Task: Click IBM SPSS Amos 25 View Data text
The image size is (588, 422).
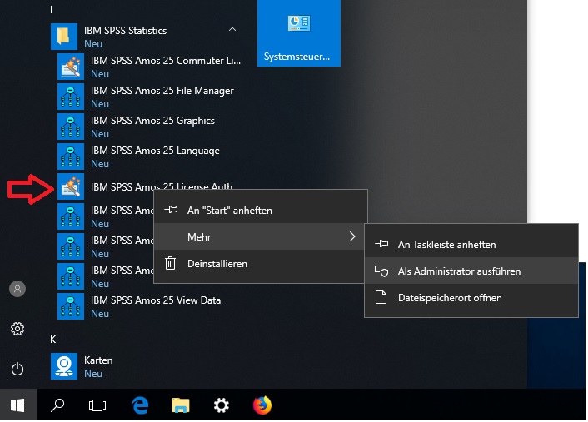Action: 156,300
